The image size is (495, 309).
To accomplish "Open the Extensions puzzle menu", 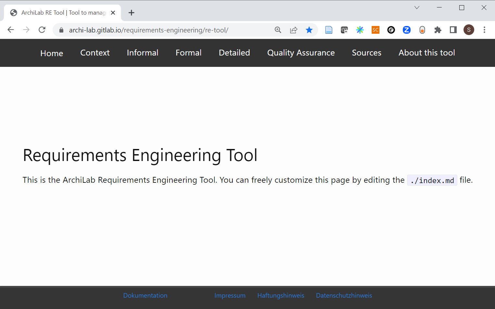I will click(438, 30).
